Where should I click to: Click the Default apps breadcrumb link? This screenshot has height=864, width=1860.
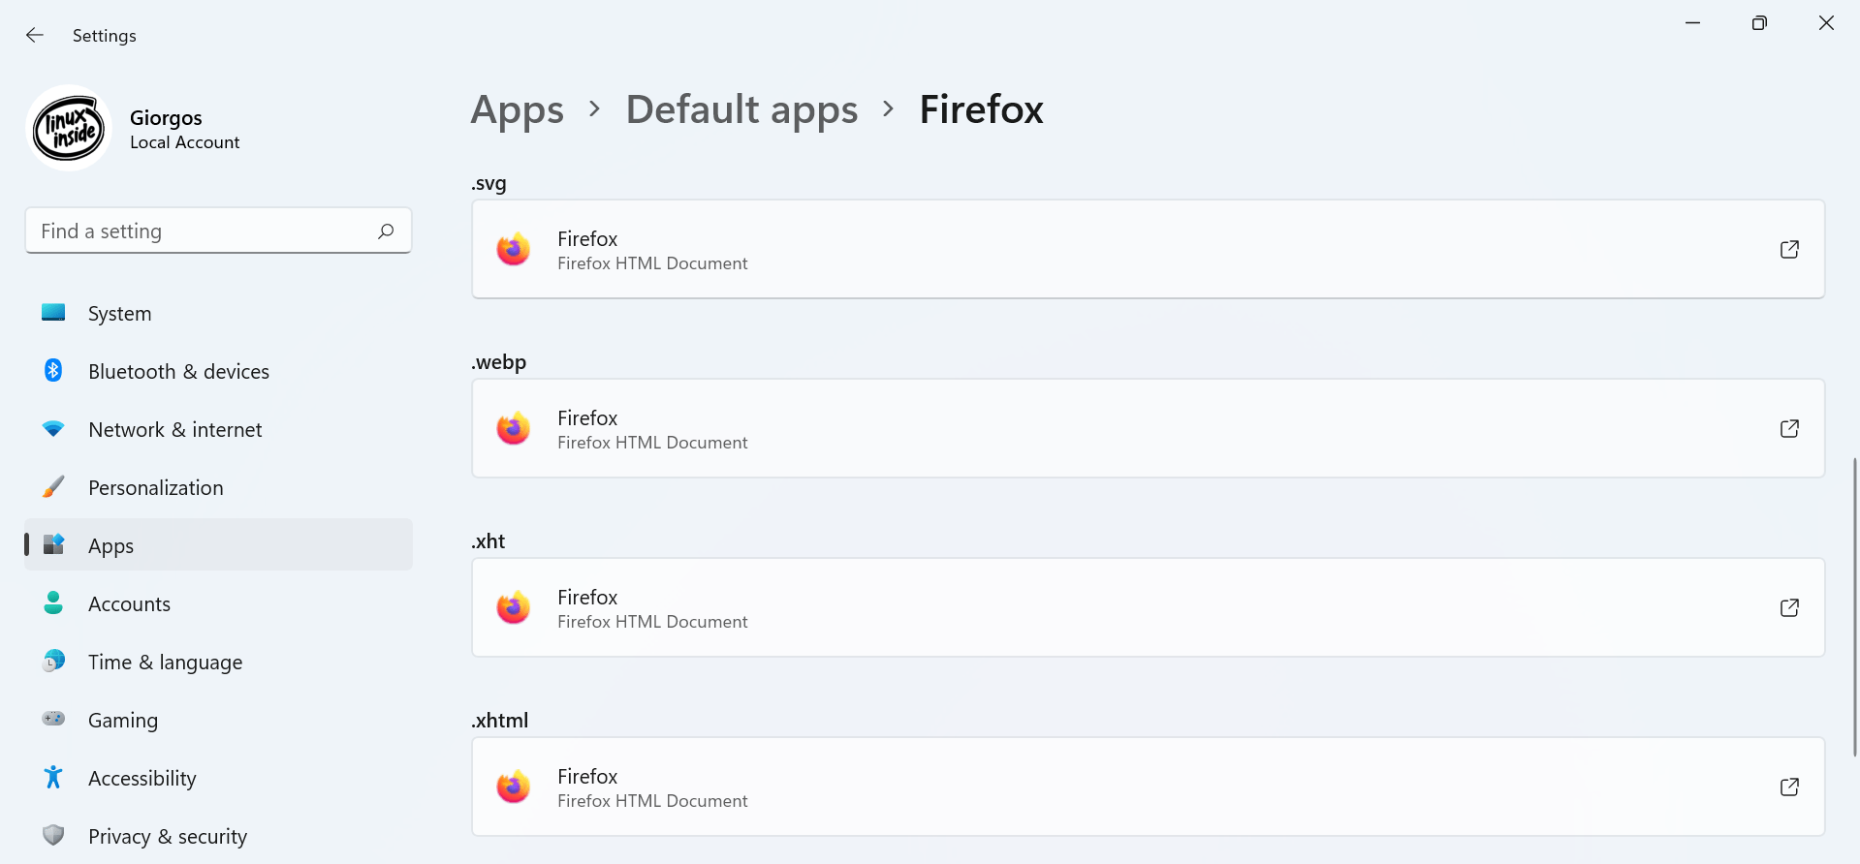[x=741, y=109]
